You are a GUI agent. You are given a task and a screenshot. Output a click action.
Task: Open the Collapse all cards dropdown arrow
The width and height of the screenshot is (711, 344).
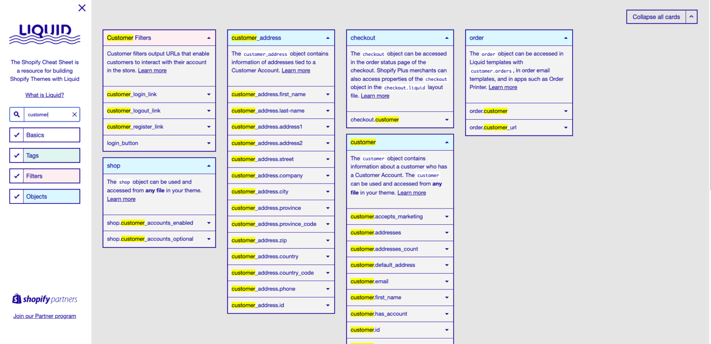coord(691,17)
